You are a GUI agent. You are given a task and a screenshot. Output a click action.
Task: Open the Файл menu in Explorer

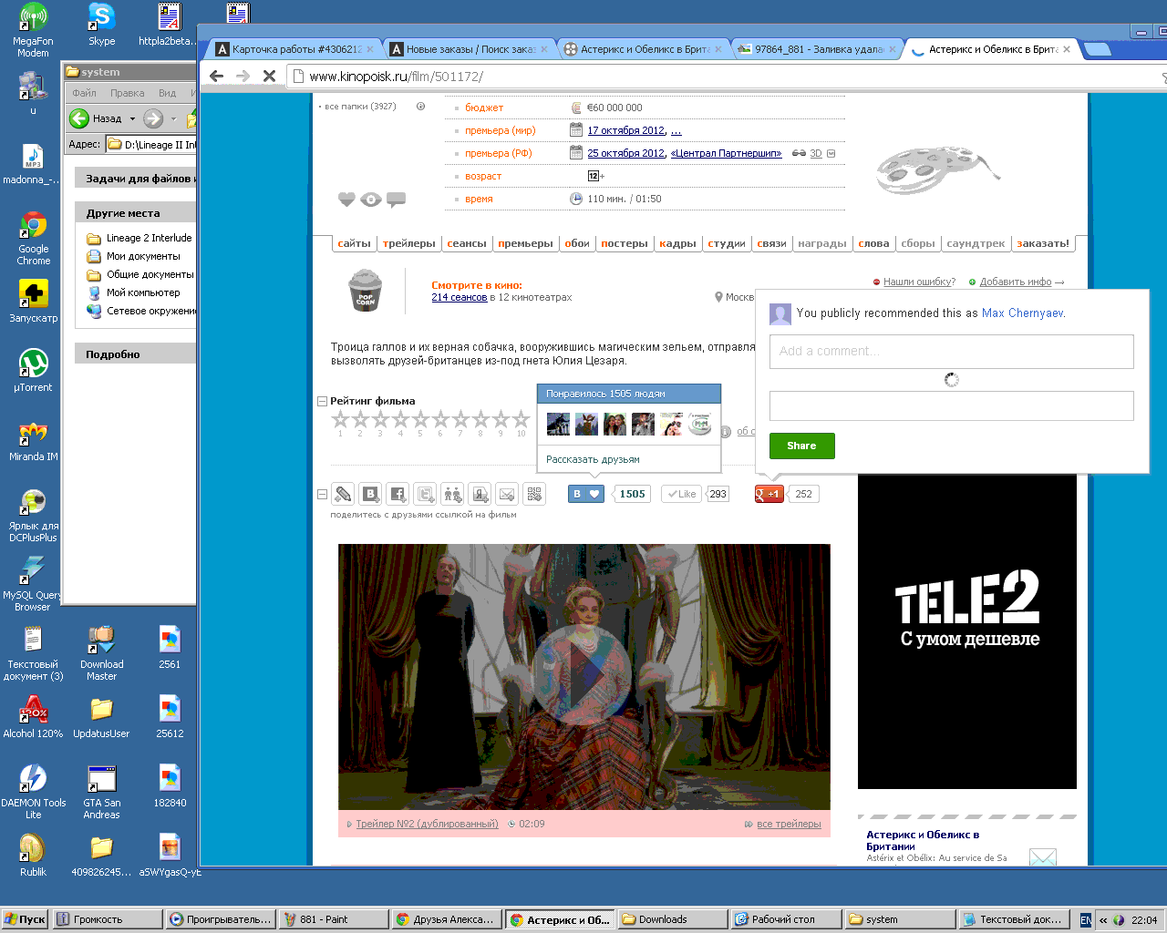pyautogui.click(x=84, y=93)
